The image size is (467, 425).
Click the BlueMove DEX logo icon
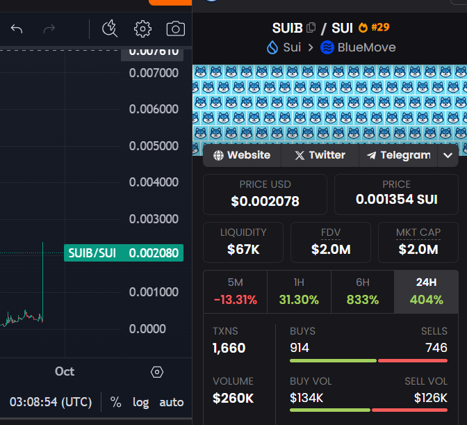pos(327,47)
